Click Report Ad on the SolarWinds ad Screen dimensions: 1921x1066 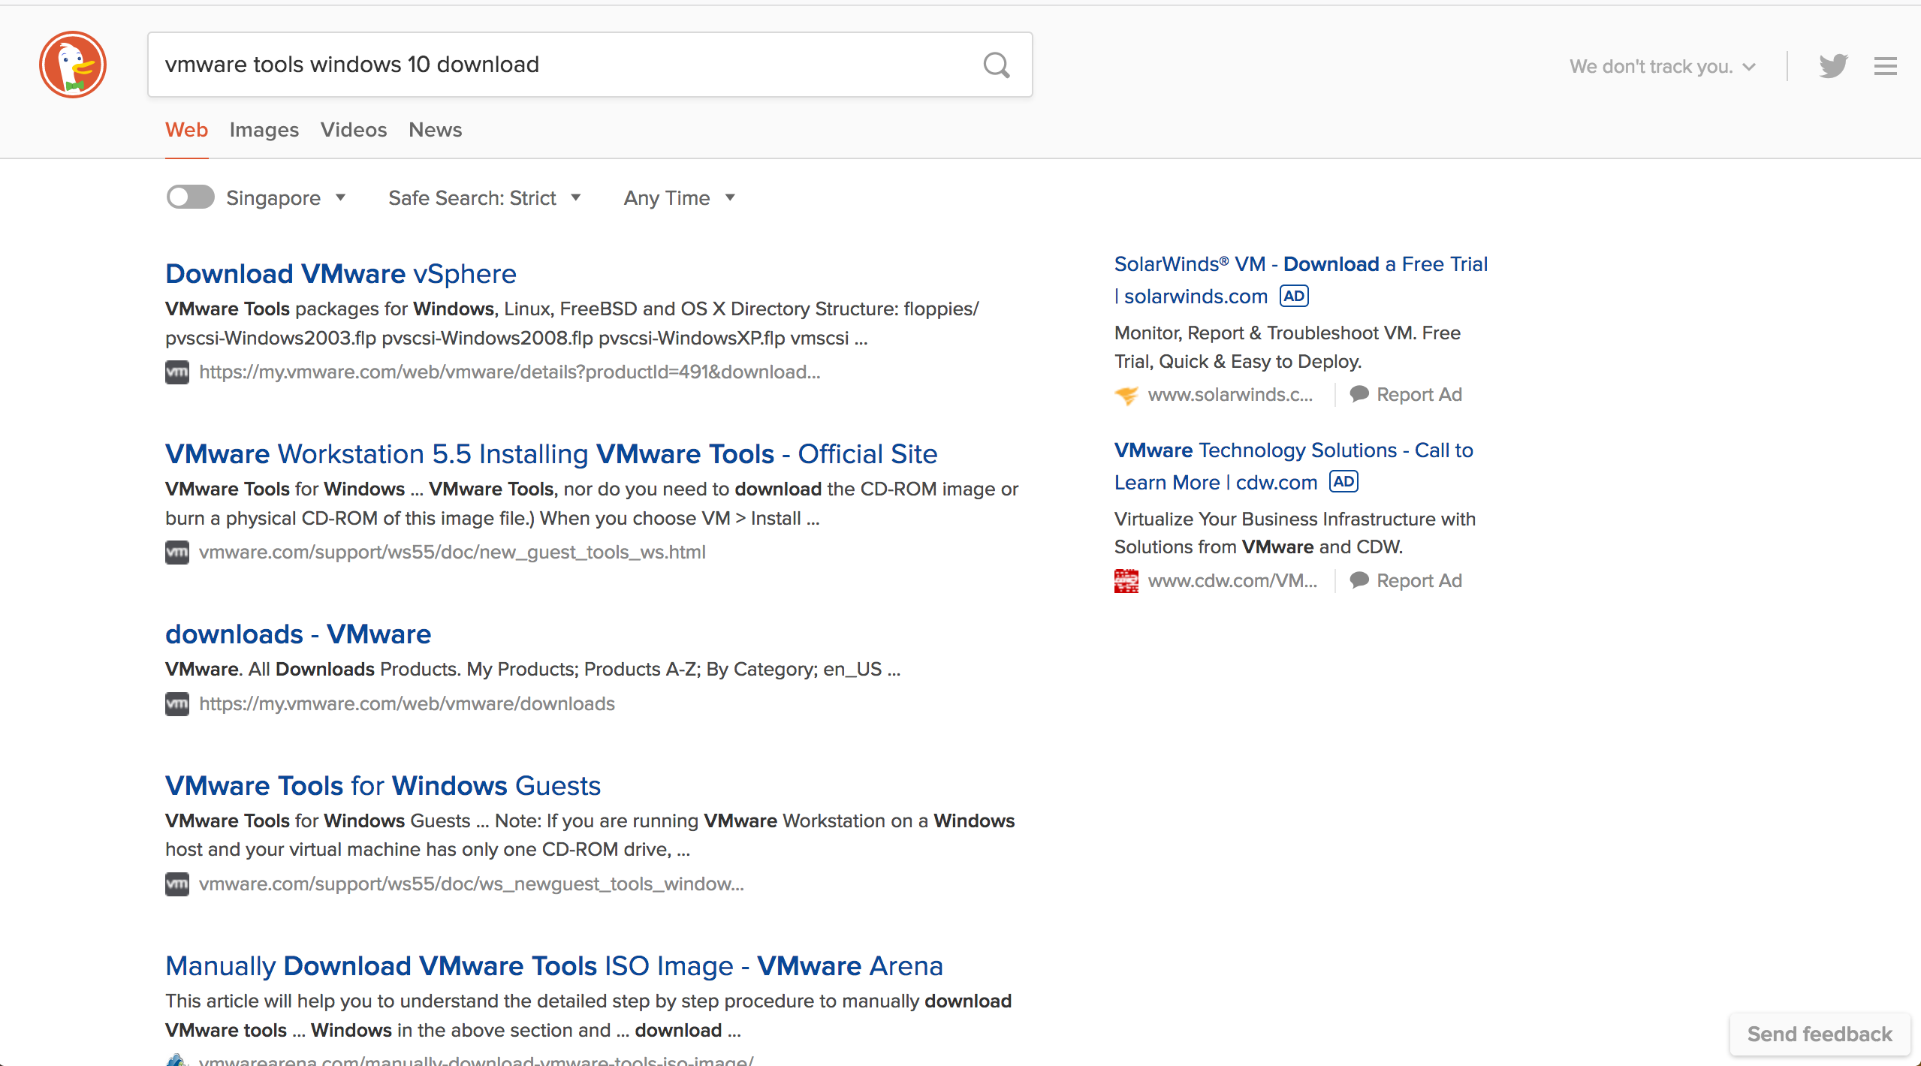pyautogui.click(x=1419, y=395)
